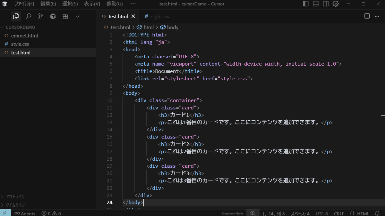Open the Search view icon
Viewport: 385px width, 216px height.
pyautogui.click(x=28, y=16)
